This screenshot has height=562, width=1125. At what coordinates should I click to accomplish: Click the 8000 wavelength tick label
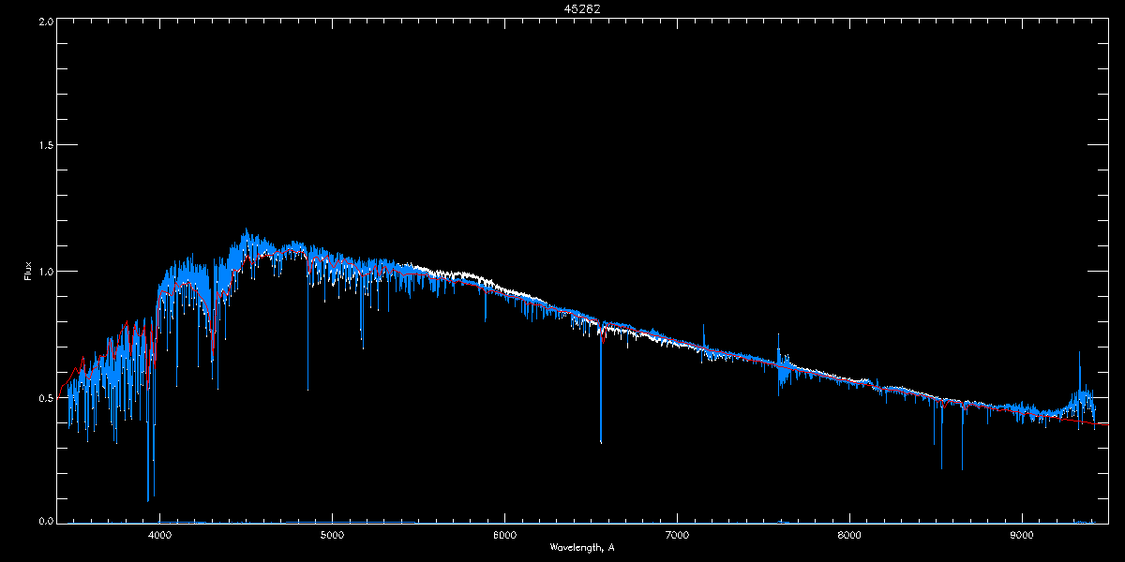(849, 536)
